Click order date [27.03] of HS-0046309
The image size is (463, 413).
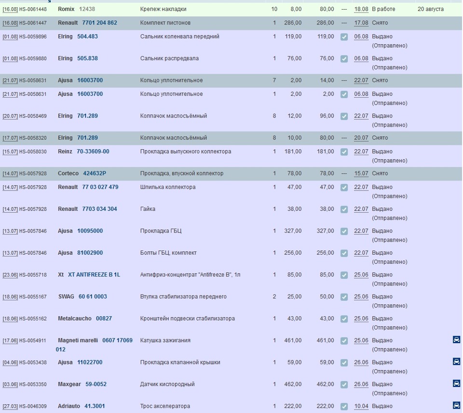pyautogui.click(x=10, y=407)
